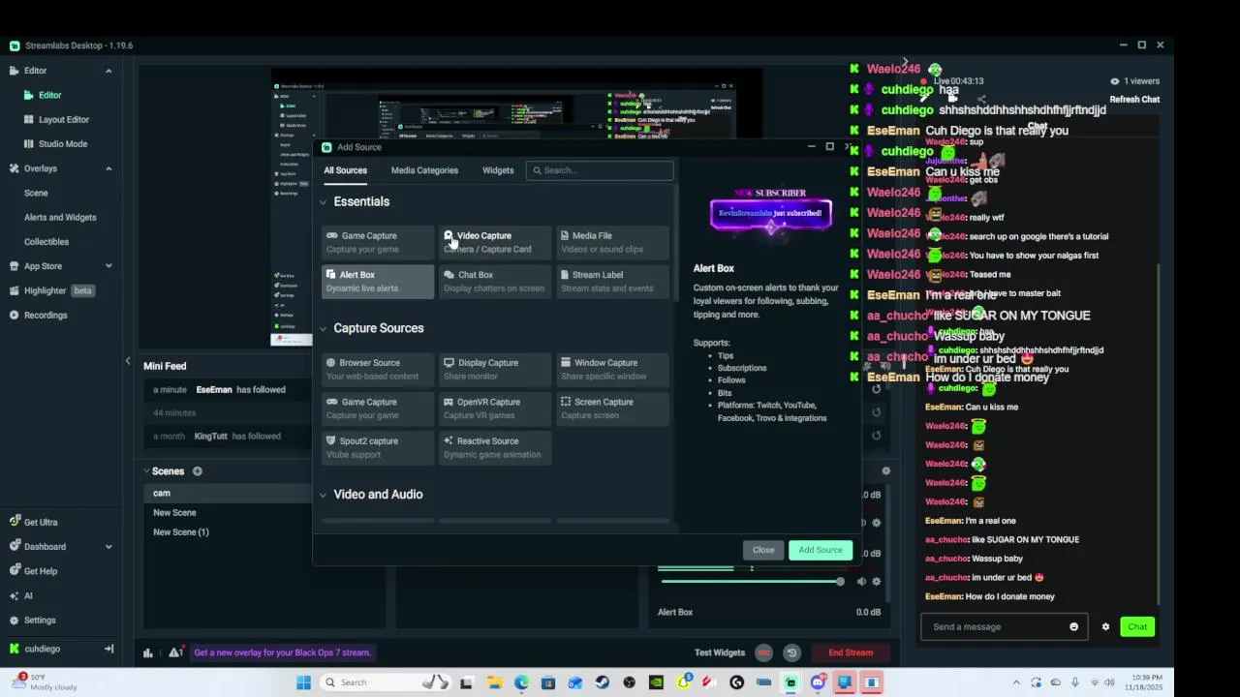This screenshot has width=1240, height=697.
Task: Select the Video Capture source tile
Action: click(494, 242)
